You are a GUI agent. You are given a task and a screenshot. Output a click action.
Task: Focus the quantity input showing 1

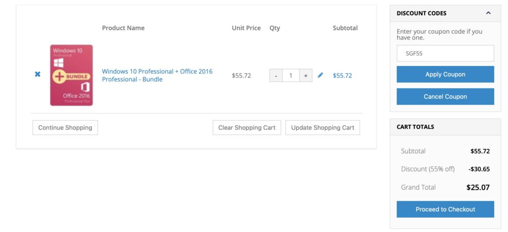pyautogui.click(x=291, y=75)
